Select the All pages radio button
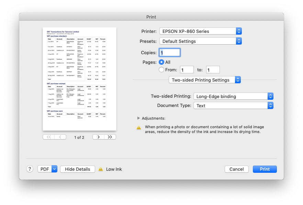Screen dimensions: 303x205 click(161, 62)
